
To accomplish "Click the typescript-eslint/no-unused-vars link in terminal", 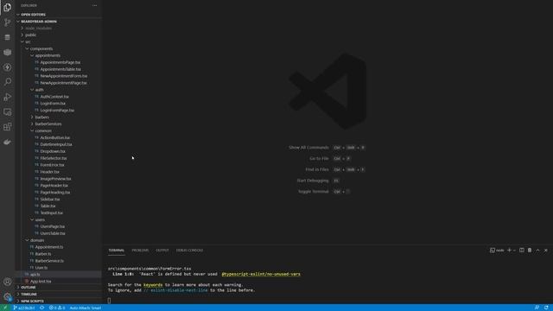I will click(x=261, y=274).
